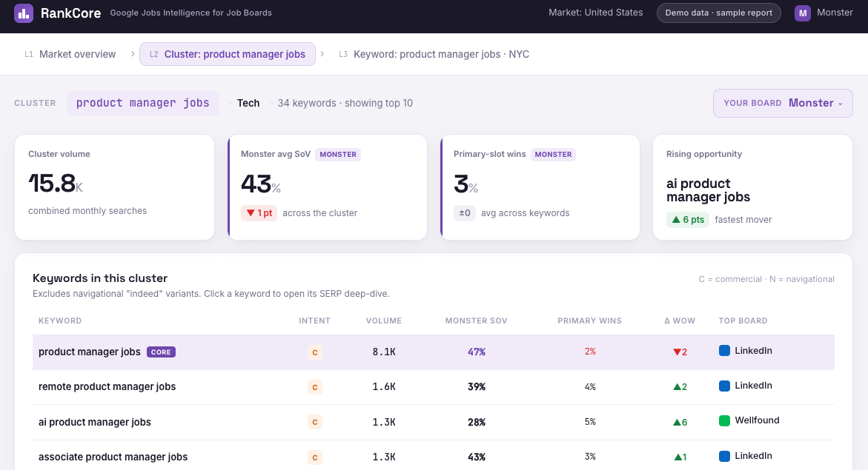Sort by the INTENT column header
This screenshot has height=470, width=868.
(314, 320)
